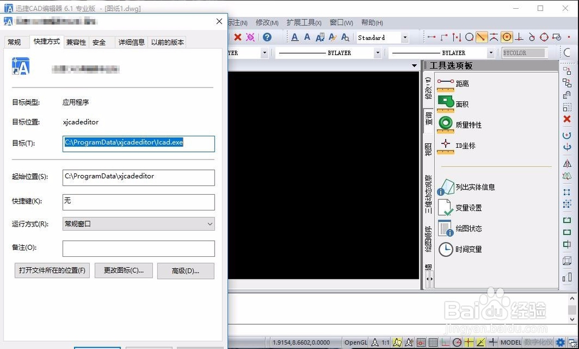Open the second BYLAYER lineweight dropdown
Viewport: 579px width, 349px height.
[x=491, y=53]
